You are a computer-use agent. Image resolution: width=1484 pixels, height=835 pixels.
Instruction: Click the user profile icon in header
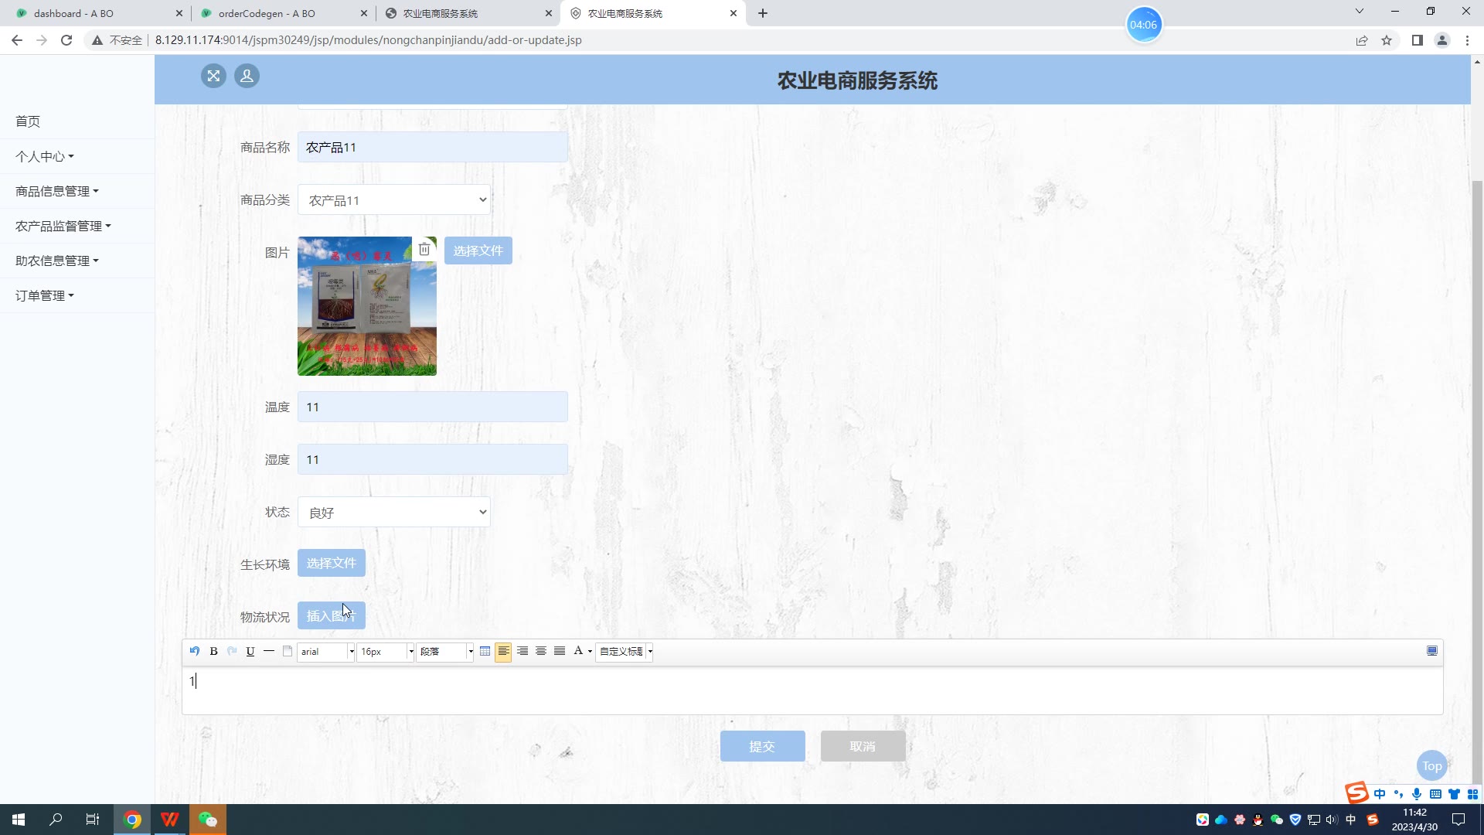click(x=247, y=76)
